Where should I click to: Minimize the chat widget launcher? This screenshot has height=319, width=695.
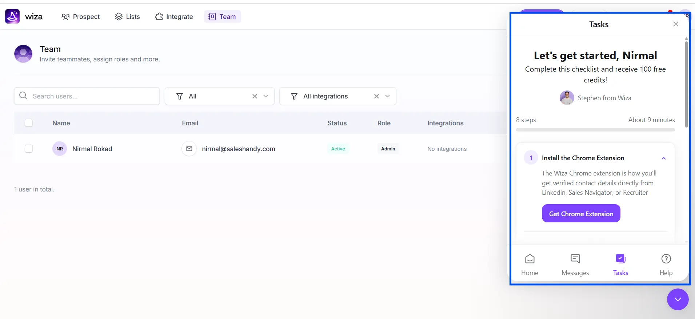pos(678,299)
